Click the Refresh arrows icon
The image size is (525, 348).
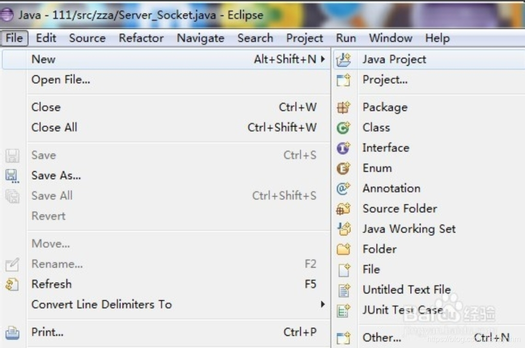(x=12, y=285)
